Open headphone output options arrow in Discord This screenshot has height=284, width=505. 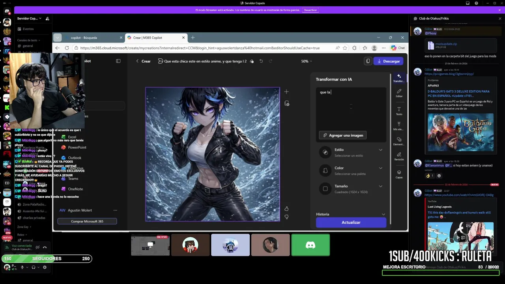coord(39,267)
